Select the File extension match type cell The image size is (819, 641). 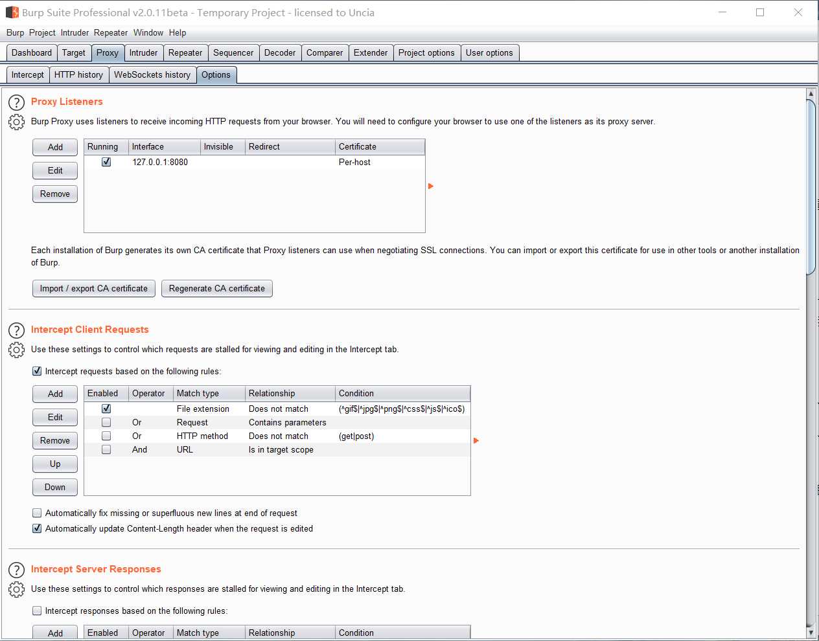[209, 409]
